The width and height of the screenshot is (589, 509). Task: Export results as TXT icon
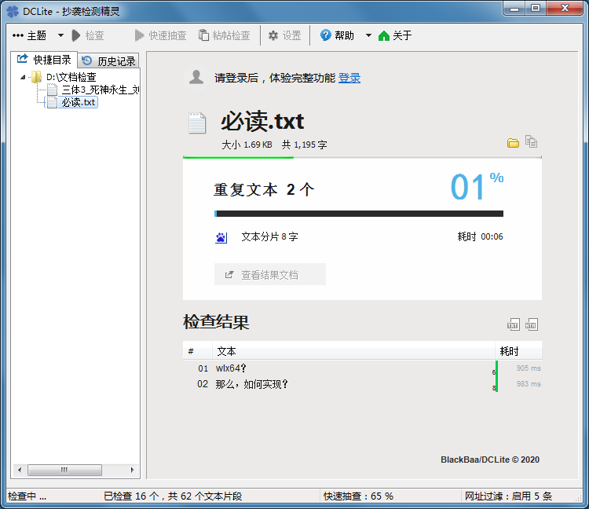513,324
